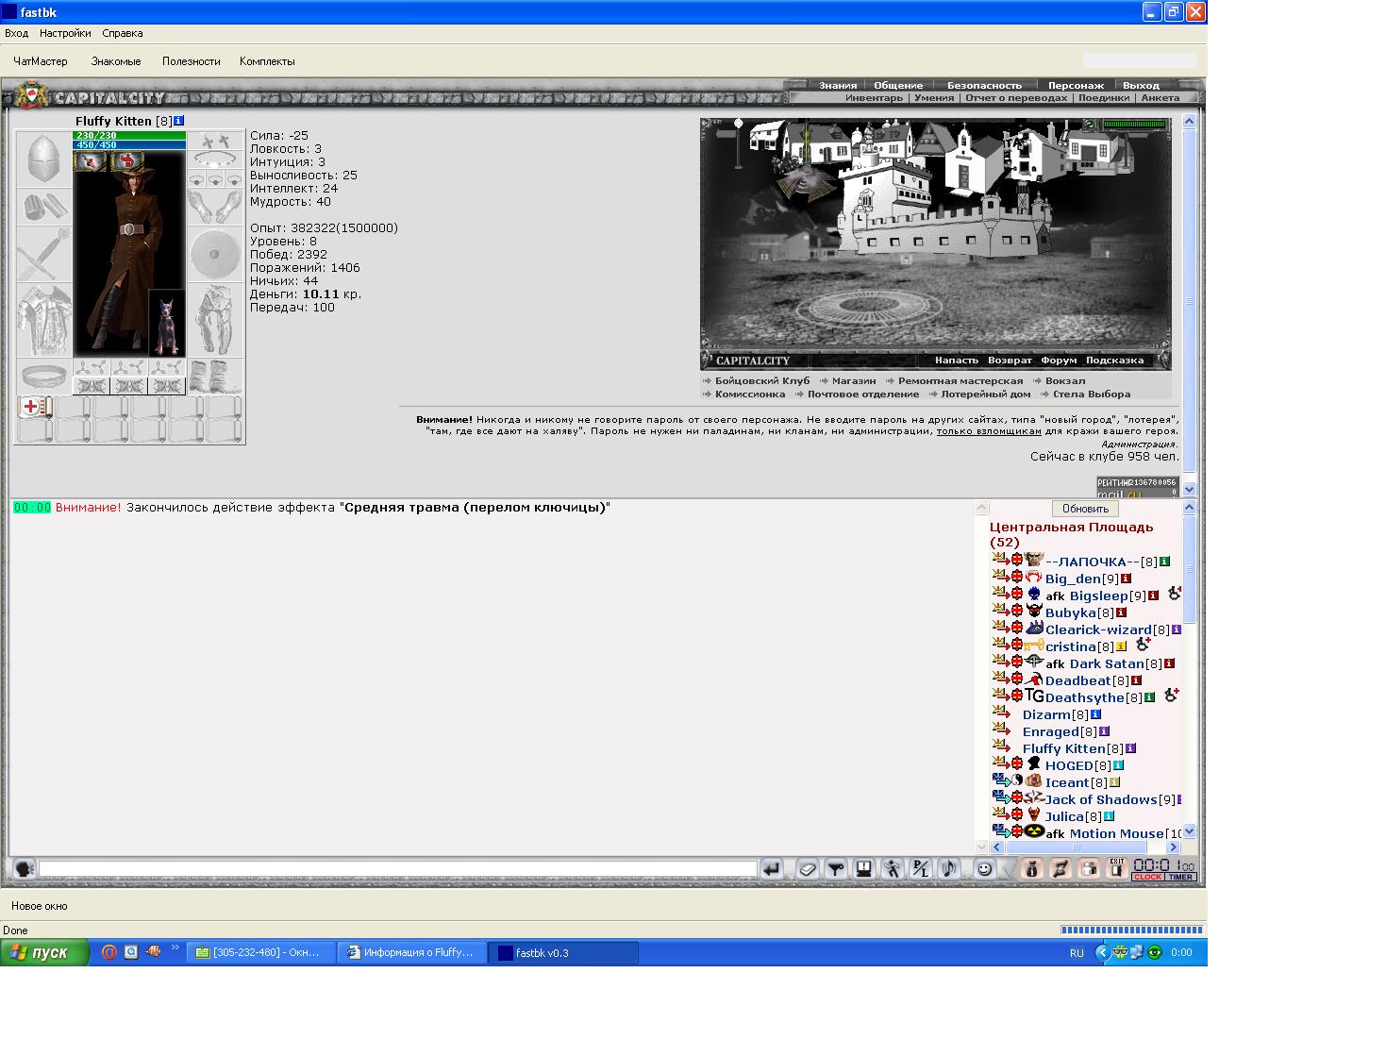Select the helmet equipment slot
The image size is (1386, 1040).
point(44,159)
